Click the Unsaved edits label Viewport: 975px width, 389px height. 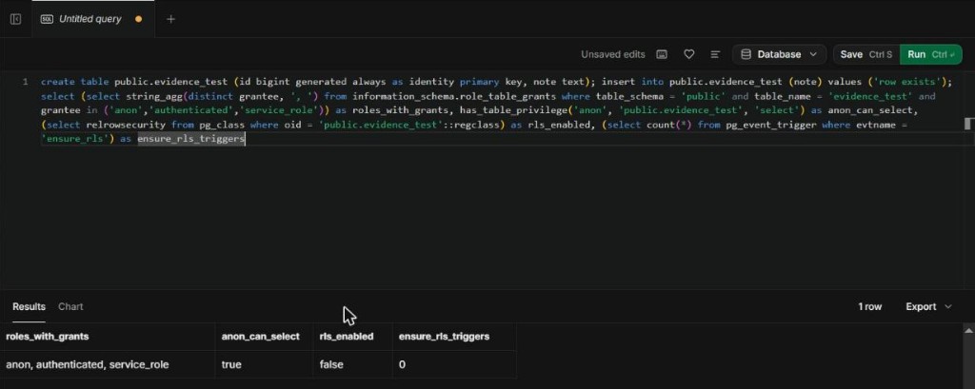612,54
